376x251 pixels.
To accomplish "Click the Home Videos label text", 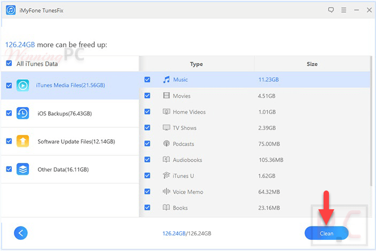I will click(x=189, y=112).
